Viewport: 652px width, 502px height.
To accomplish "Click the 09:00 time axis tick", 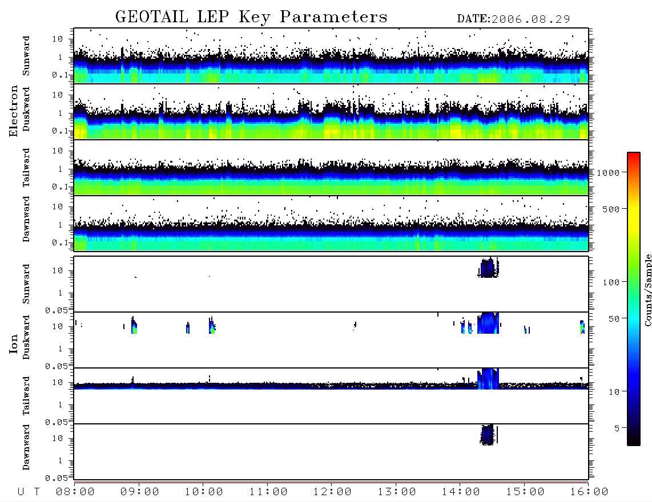I will [x=140, y=492].
